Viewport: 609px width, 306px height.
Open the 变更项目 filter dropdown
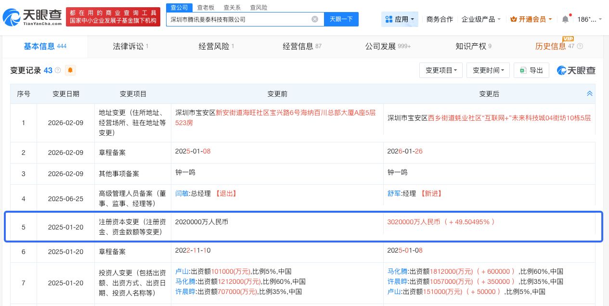click(x=441, y=70)
